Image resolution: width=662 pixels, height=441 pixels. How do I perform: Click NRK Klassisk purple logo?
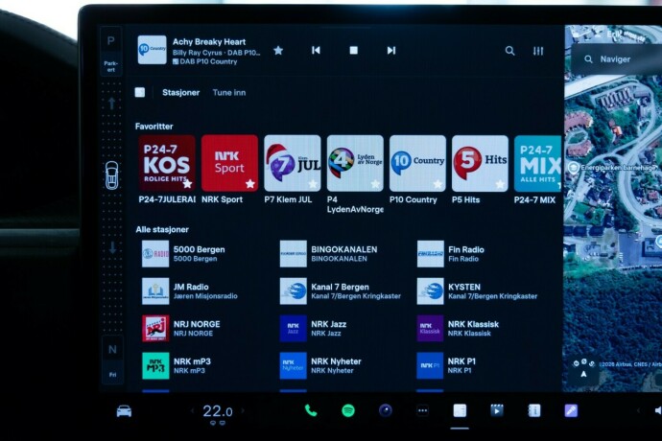(430, 328)
